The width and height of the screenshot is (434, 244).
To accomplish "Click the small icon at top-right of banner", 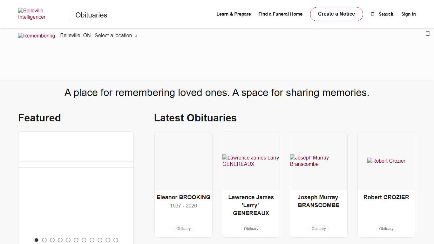I will coord(428,34).
